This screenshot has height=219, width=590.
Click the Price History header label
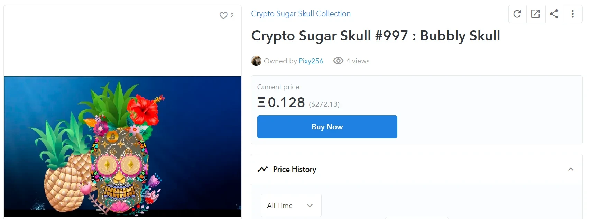(x=294, y=170)
